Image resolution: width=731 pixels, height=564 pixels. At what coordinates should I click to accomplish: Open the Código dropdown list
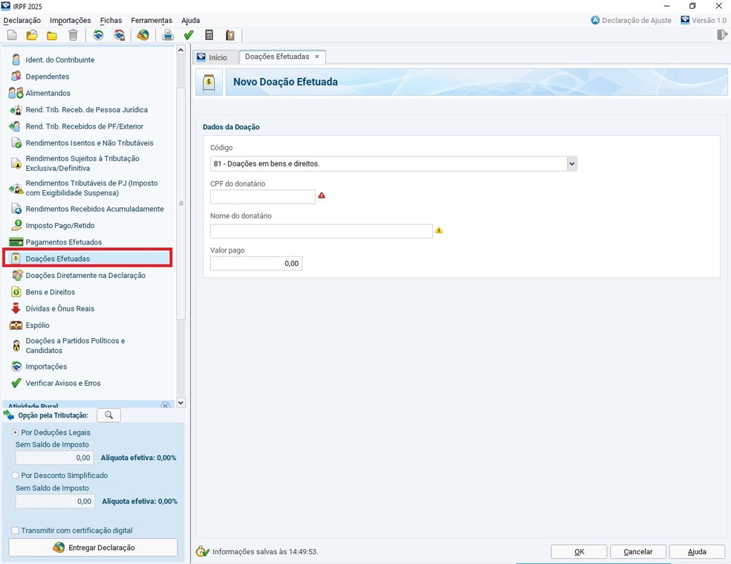tap(571, 163)
